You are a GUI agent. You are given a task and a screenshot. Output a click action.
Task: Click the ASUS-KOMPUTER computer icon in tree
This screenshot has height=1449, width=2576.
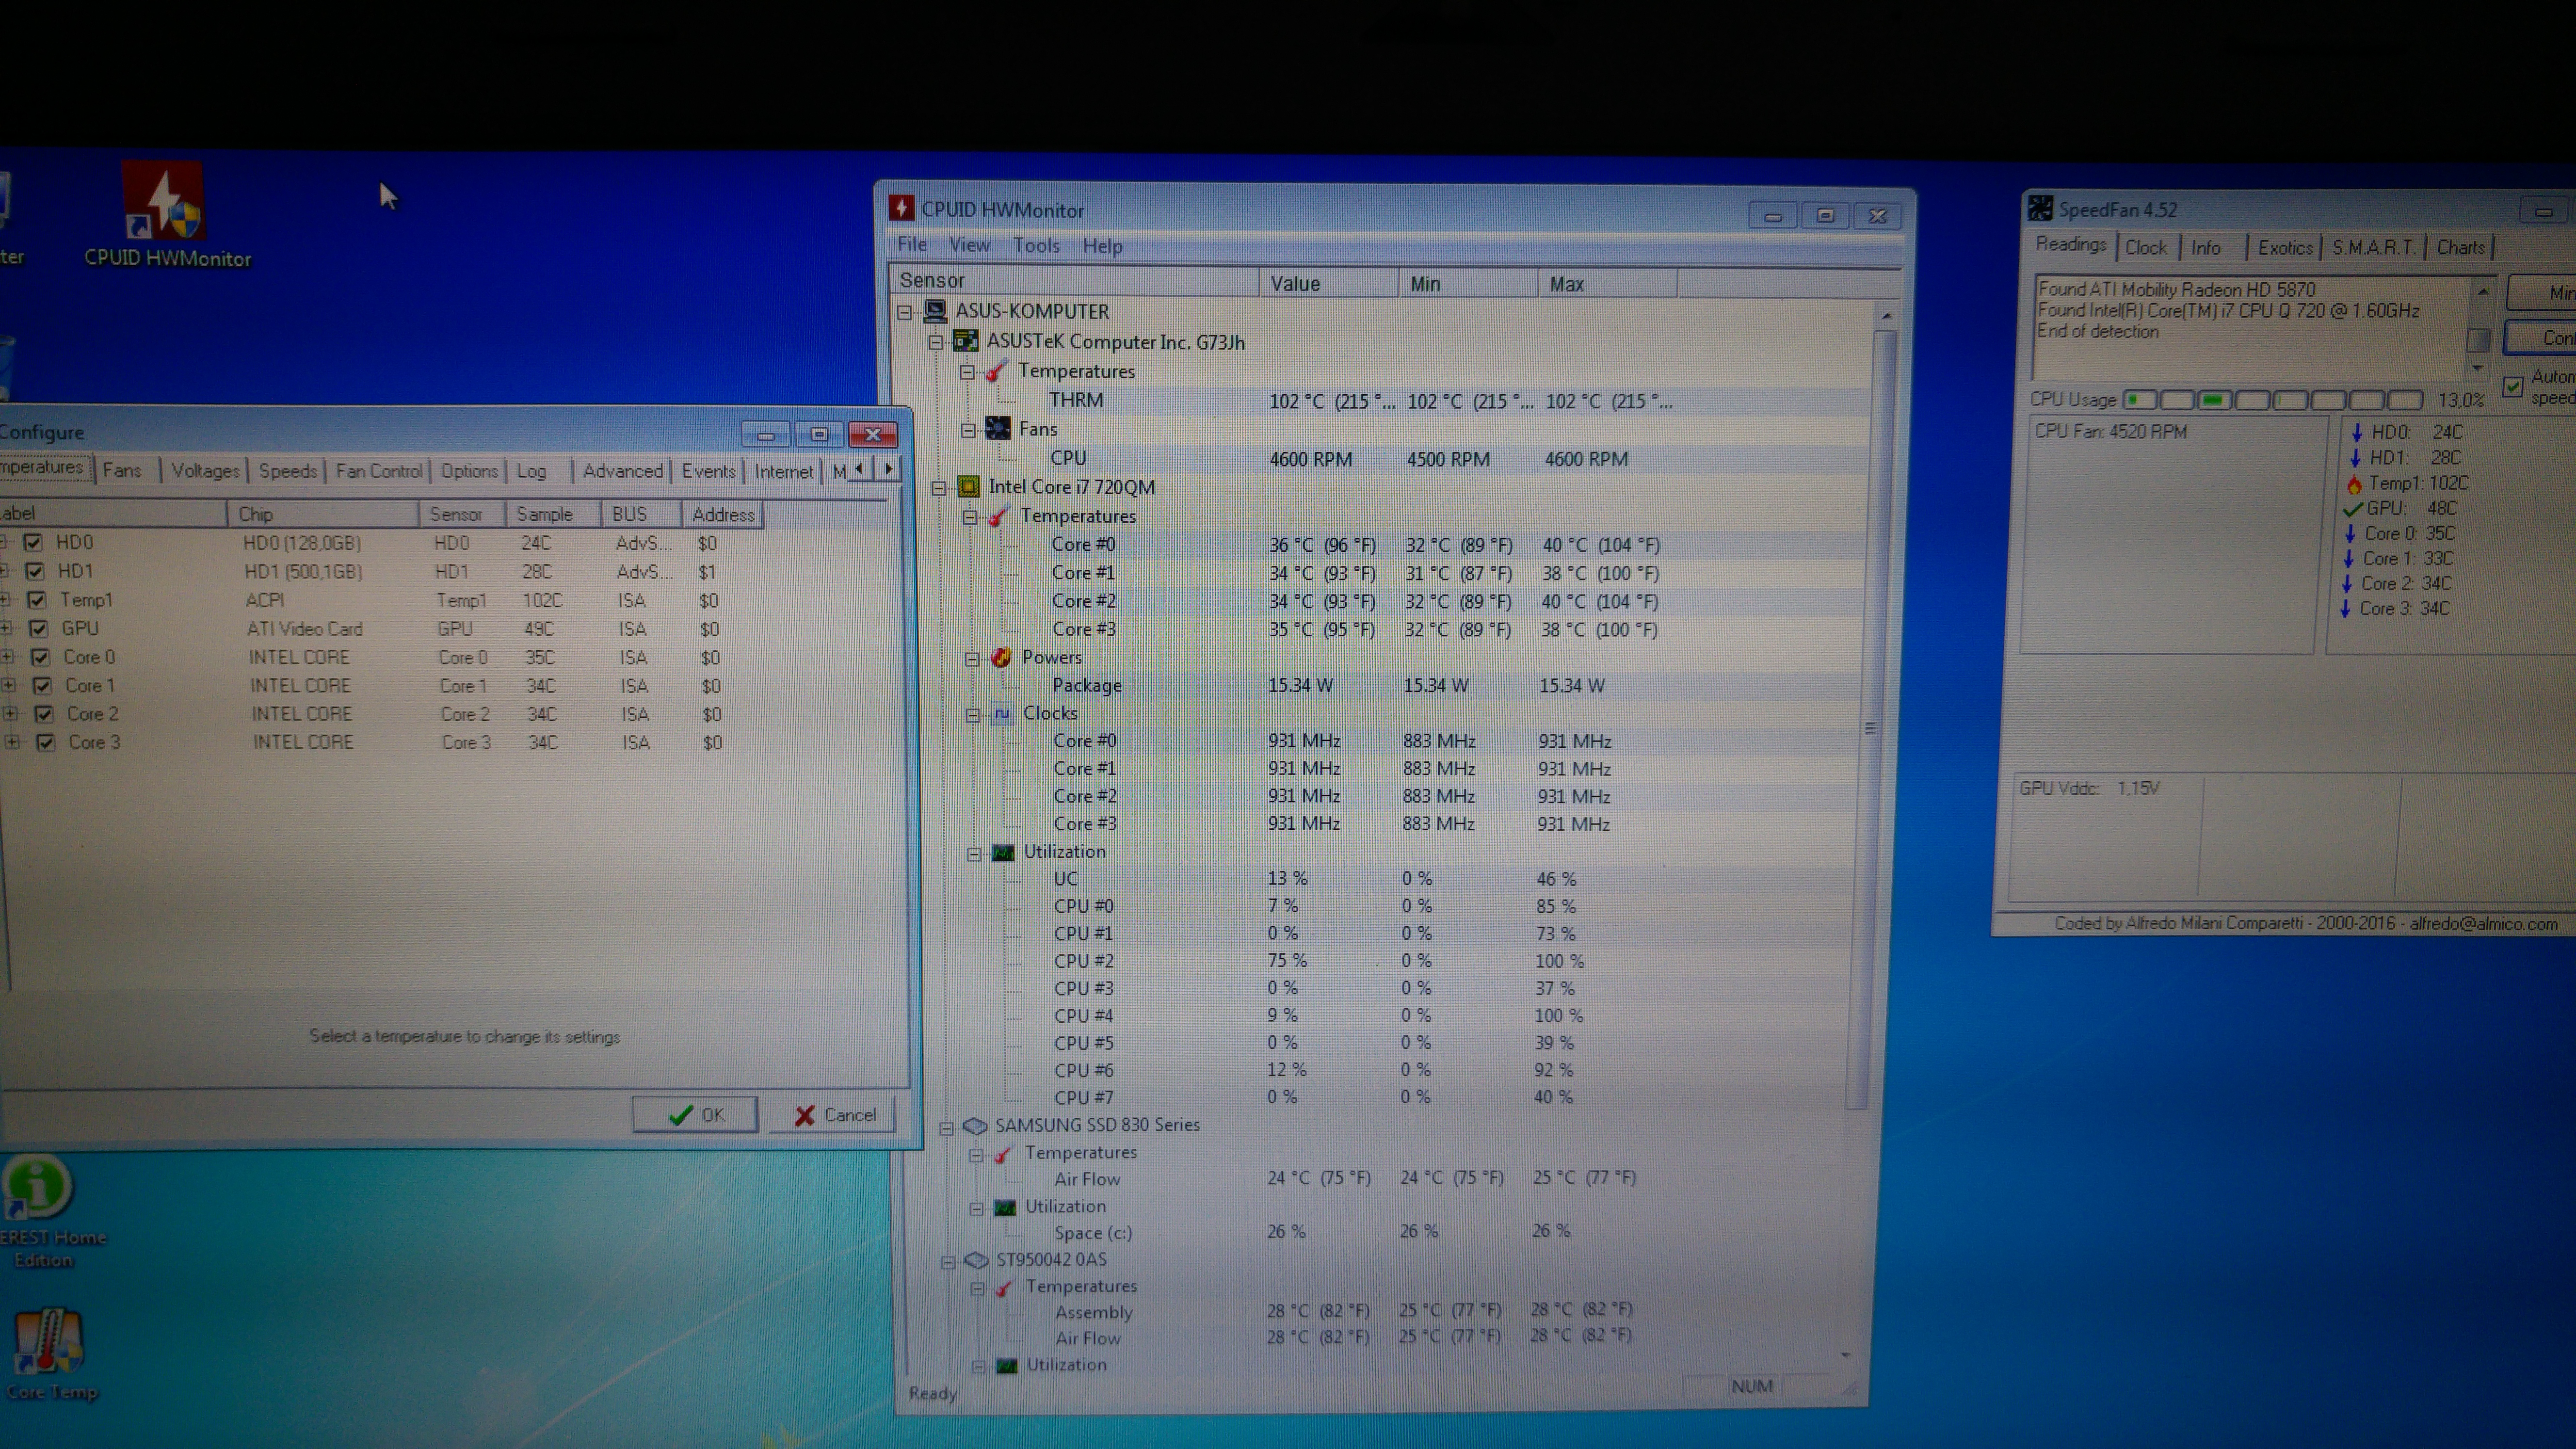point(935,311)
